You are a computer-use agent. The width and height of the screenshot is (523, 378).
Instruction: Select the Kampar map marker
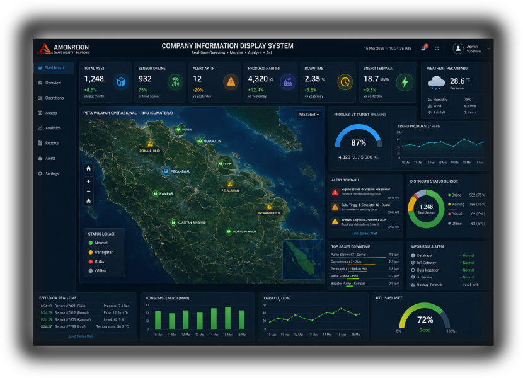pos(155,193)
